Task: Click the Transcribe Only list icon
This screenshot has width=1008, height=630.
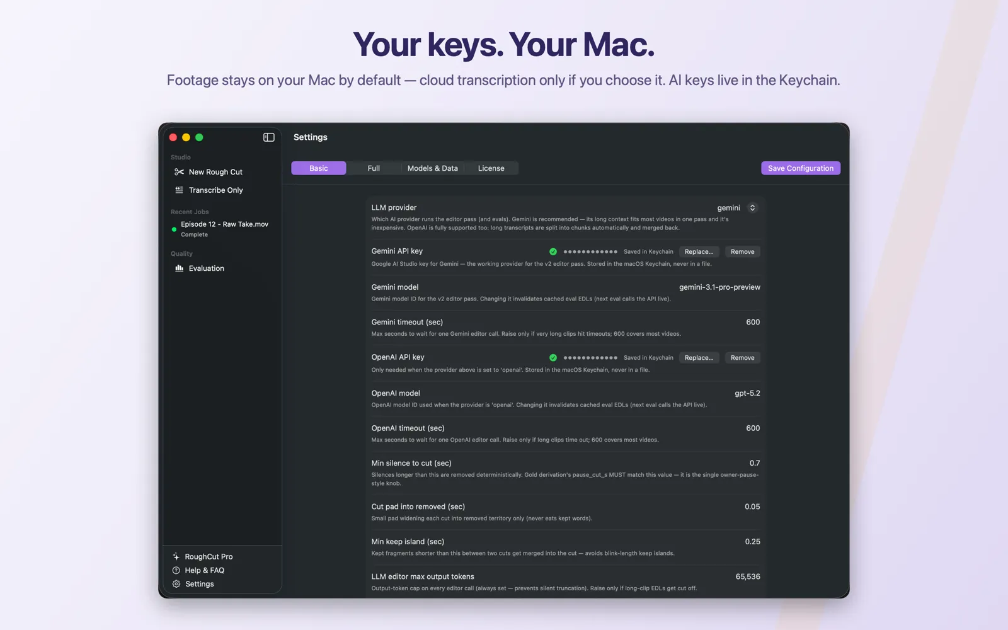Action: (x=179, y=190)
